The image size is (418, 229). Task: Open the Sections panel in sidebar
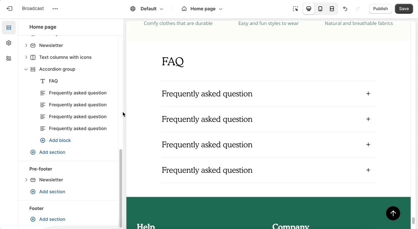pos(9,28)
